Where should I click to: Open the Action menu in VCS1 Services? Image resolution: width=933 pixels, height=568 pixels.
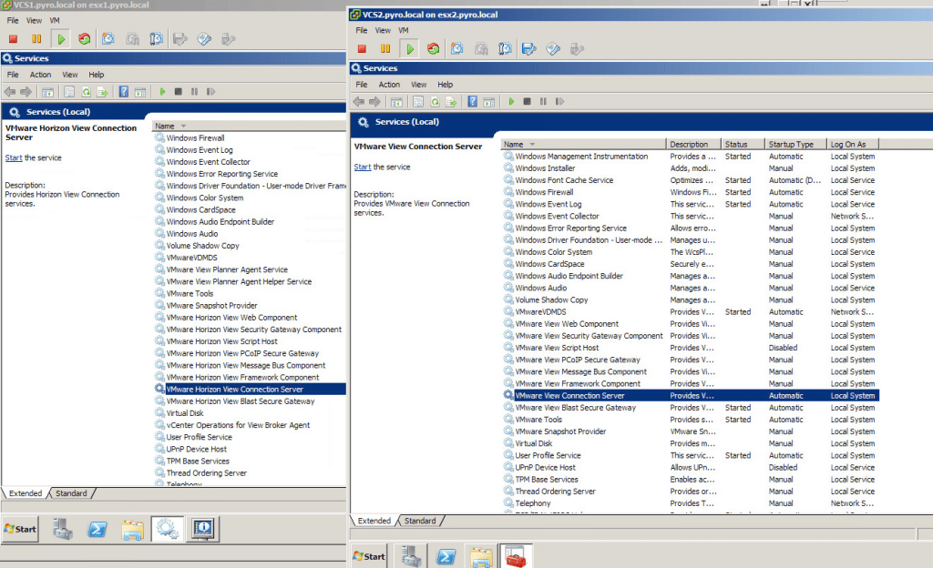(40, 75)
